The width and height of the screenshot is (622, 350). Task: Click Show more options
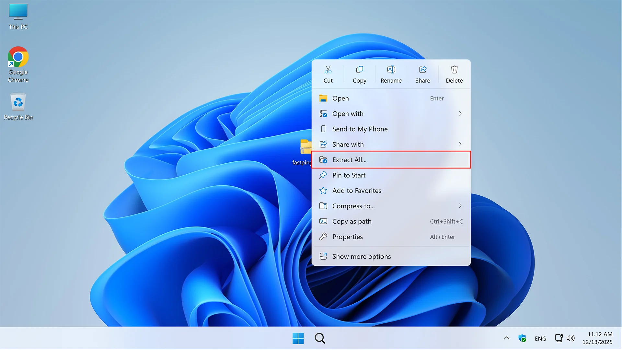[361, 256]
